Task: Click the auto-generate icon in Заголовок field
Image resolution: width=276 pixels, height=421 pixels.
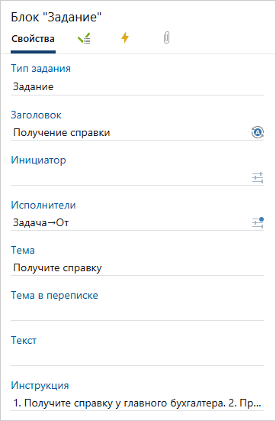Action: point(258,132)
